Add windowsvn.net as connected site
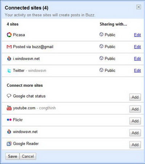 [135, 133]
